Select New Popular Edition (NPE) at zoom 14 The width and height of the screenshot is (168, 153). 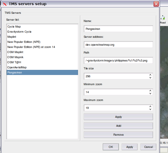point(42,47)
